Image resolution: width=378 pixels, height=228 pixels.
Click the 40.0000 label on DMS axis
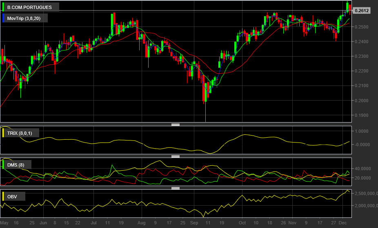363,169
